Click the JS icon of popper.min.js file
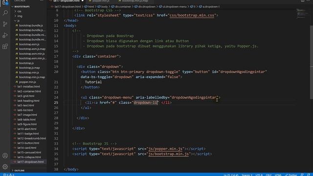 pos(17,82)
